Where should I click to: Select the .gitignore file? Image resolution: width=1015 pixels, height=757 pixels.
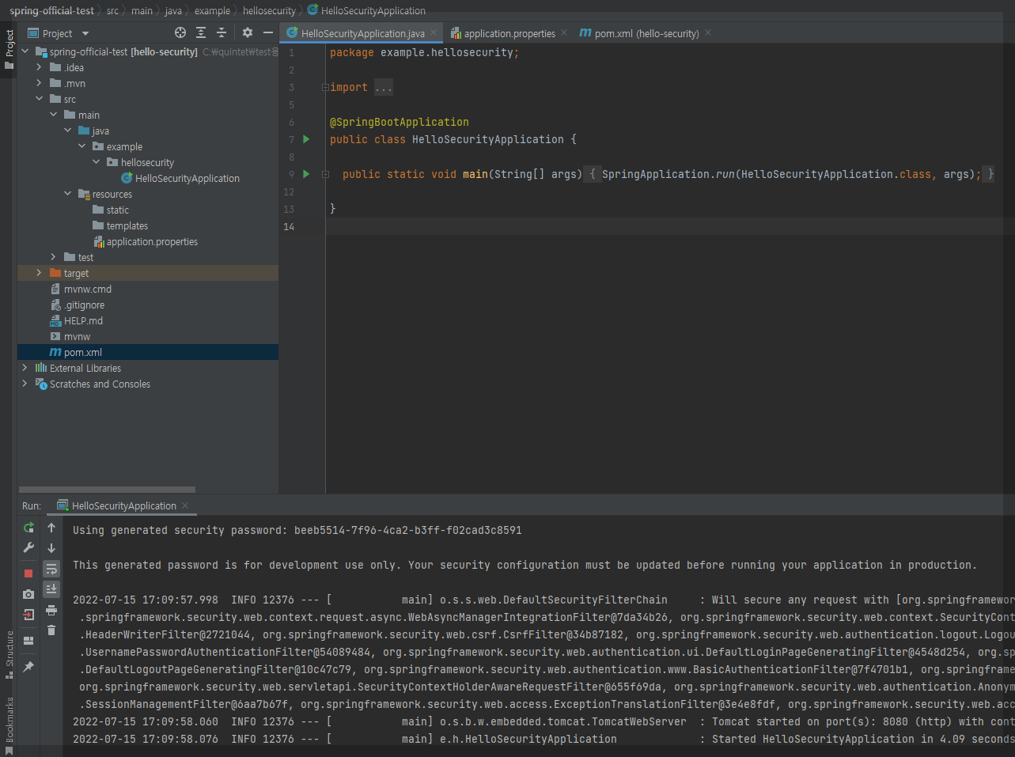(x=78, y=305)
